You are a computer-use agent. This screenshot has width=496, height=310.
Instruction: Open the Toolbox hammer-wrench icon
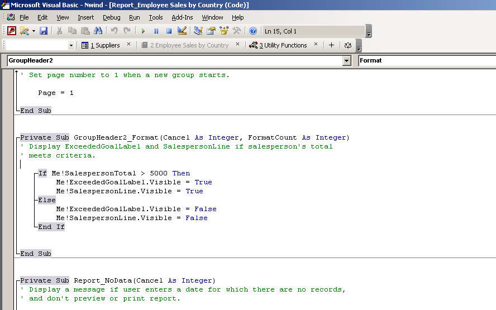(237, 31)
